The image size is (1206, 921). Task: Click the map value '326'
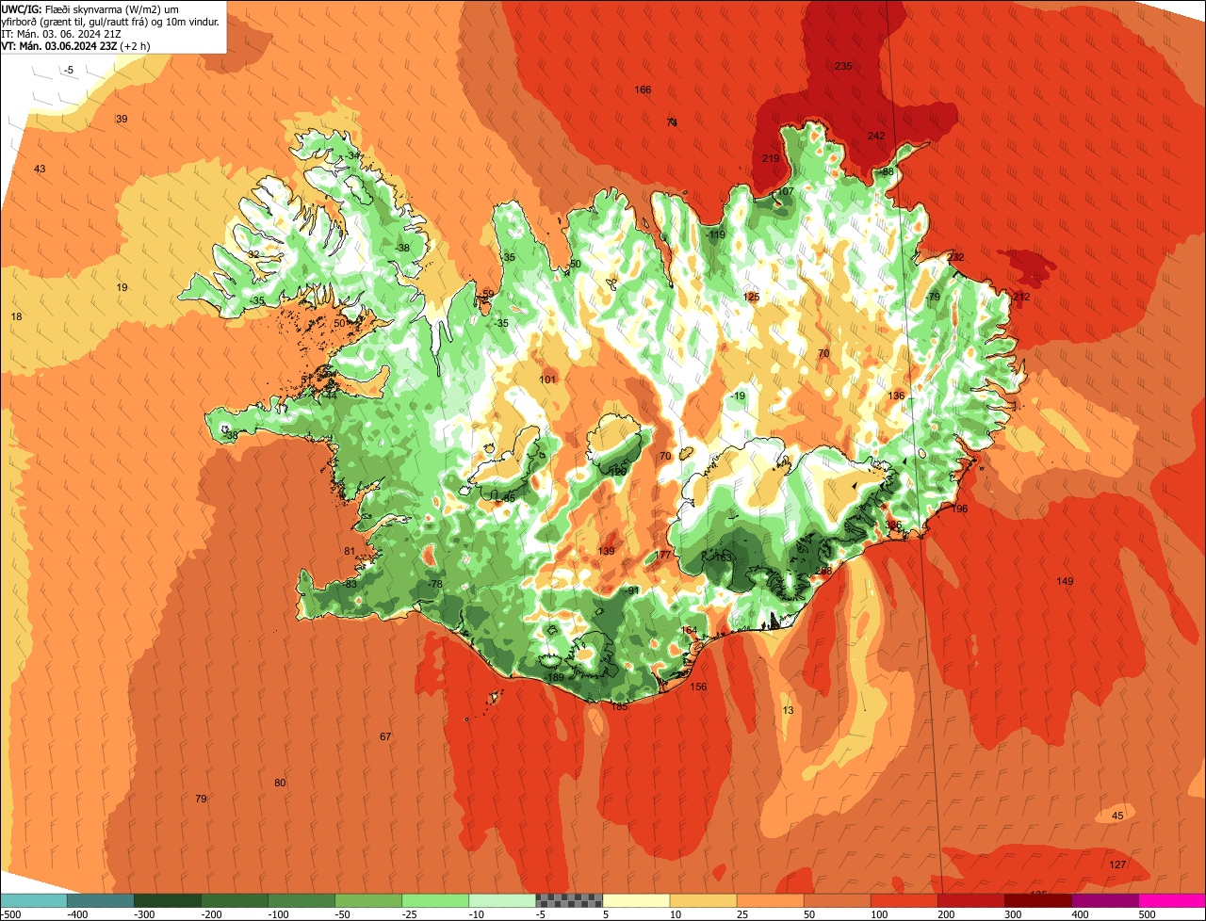click(x=893, y=525)
